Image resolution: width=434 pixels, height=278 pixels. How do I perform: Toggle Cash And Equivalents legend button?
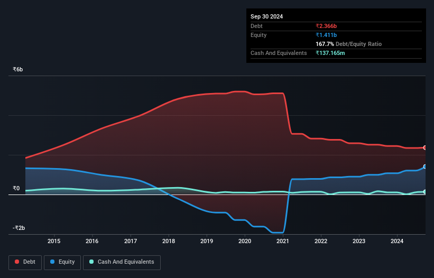122,262
